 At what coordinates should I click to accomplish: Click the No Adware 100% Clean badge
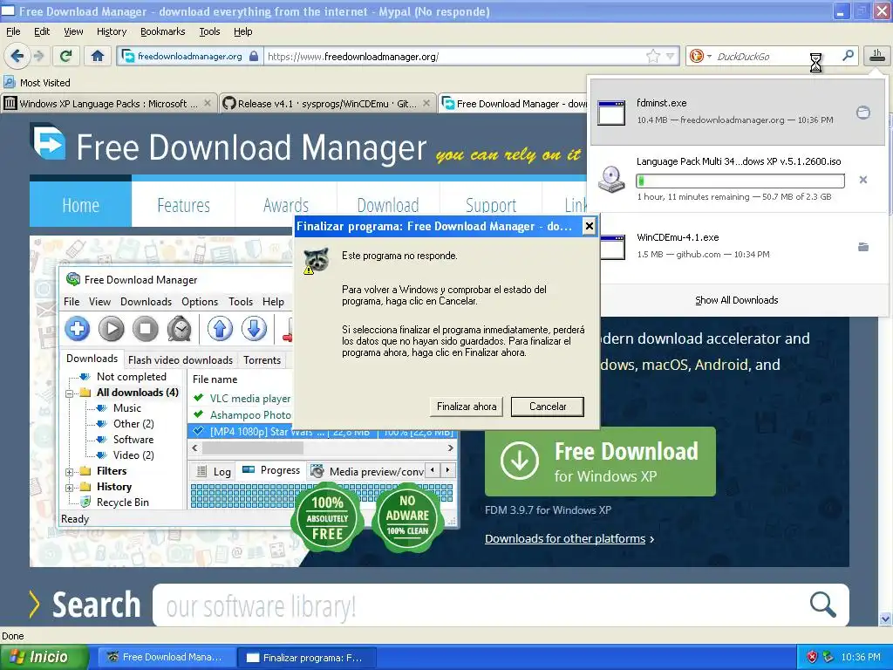click(407, 518)
